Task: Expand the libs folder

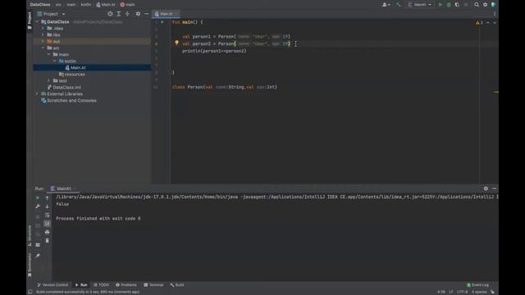Action: [43, 34]
